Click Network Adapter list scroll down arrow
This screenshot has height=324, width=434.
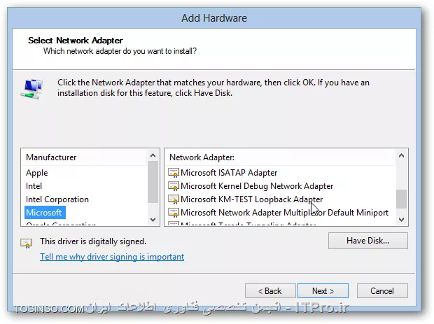click(401, 220)
